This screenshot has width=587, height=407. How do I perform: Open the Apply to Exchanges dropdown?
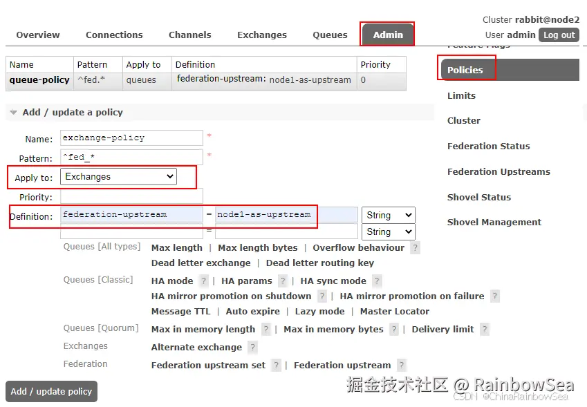point(118,177)
